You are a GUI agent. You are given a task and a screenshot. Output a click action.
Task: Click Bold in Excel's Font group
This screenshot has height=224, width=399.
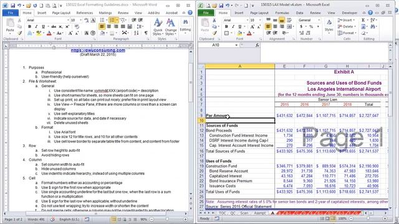(226, 26)
